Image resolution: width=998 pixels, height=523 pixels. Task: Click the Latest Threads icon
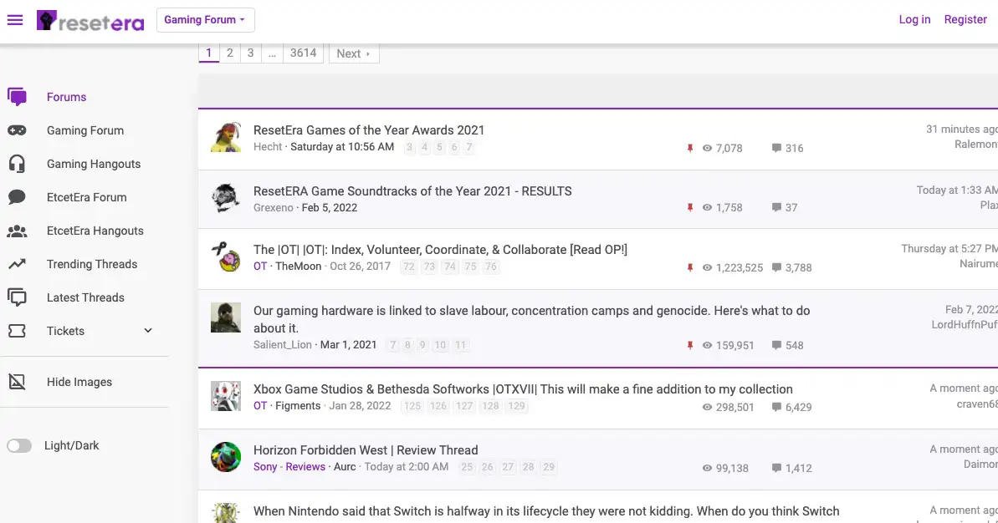pyautogui.click(x=18, y=297)
